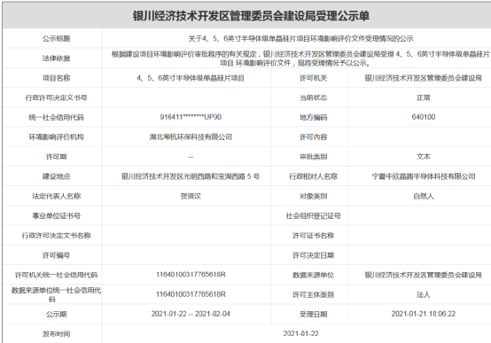Screen dimensions: 491x343
Task: Select the 环境影响评价机构 company name value
Action: tap(191, 136)
